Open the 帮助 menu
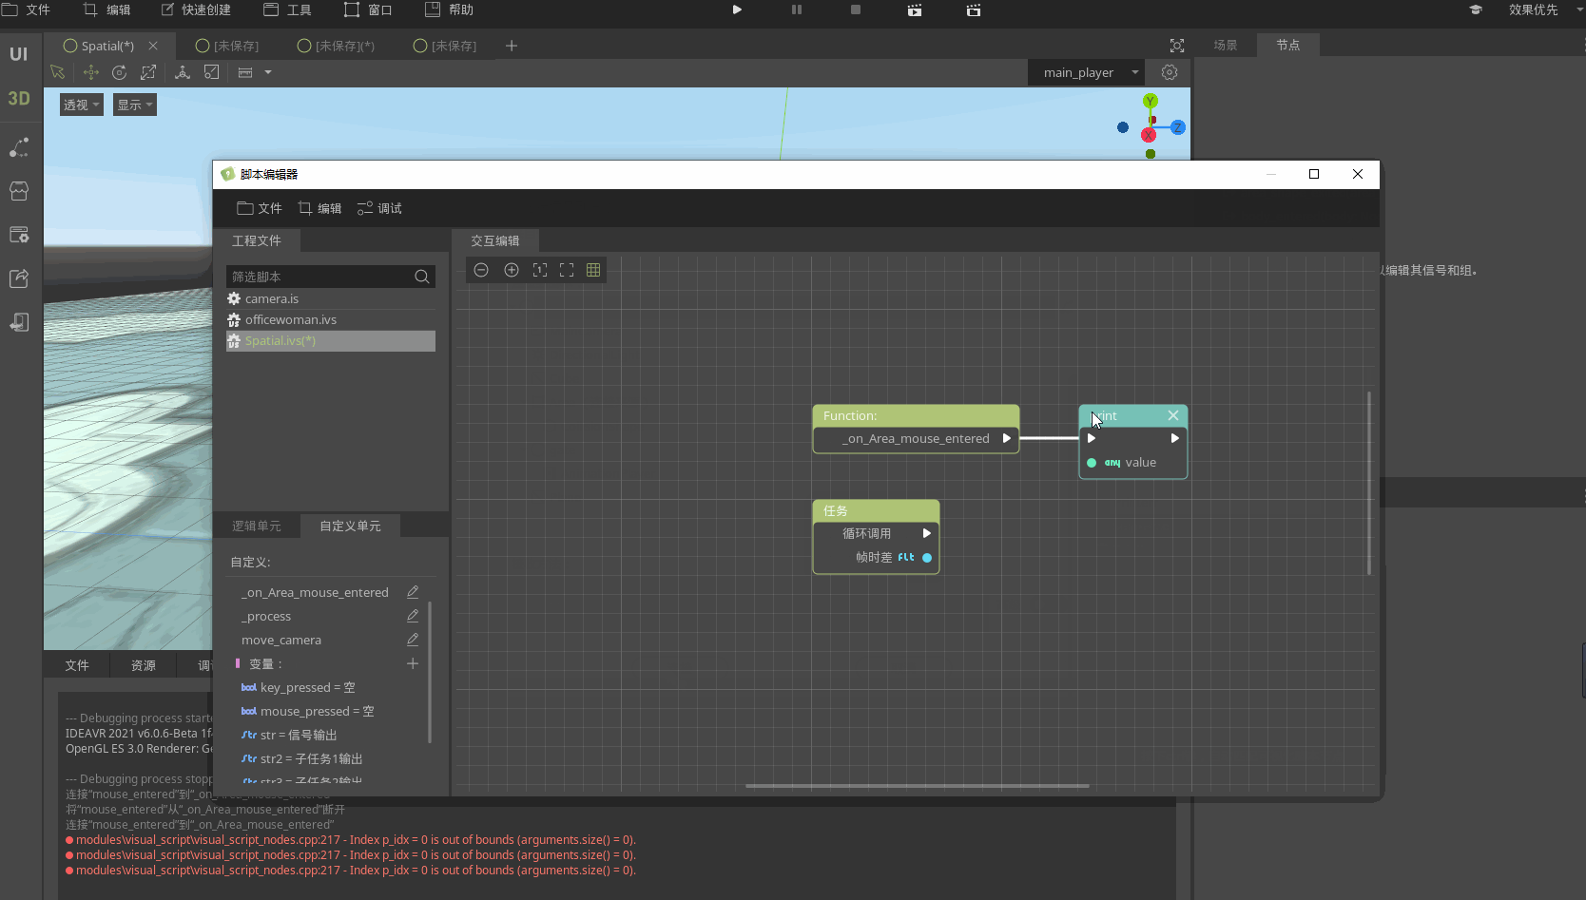Viewport: 1586px width, 900px height. pos(449,10)
